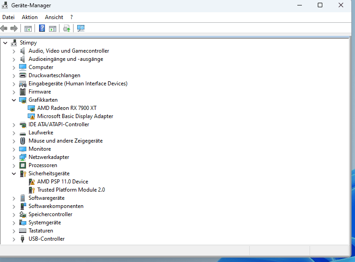Toggle the action pane toolbar icon
The width and height of the screenshot is (355, 262).
(x=53, y=29)
